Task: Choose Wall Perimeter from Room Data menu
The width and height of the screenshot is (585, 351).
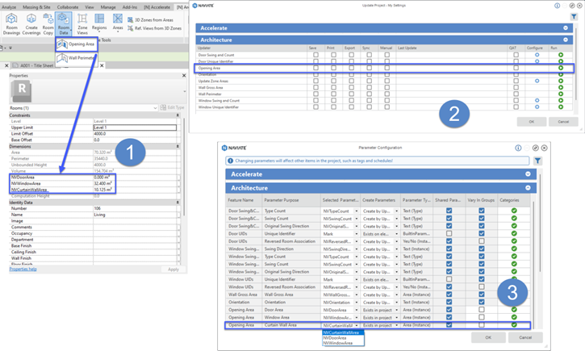Action: pos(76,58)
